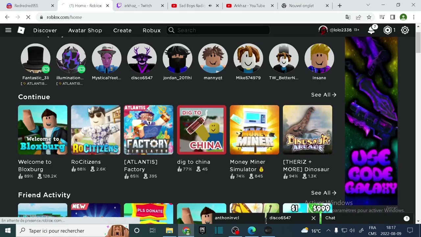Bookmark this page with the star
The image size is (421, 237).
pyautogui.click(x=369, y=17)
